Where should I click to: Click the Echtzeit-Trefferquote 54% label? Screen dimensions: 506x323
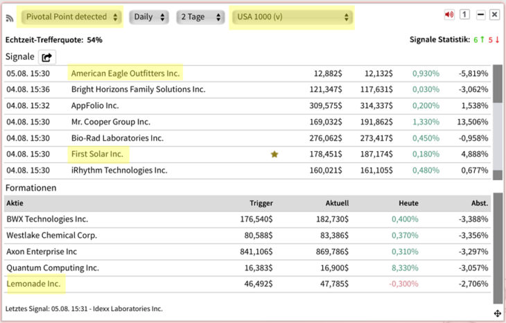54,40
